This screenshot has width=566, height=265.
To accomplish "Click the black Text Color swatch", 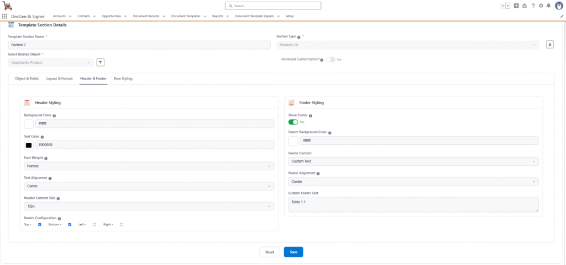I will coord(29,145).
